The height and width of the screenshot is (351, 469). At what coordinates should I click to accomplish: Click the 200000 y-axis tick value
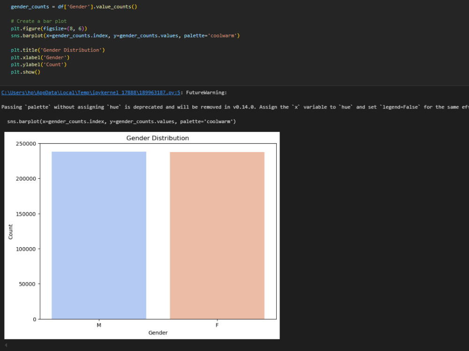(26, 178)
